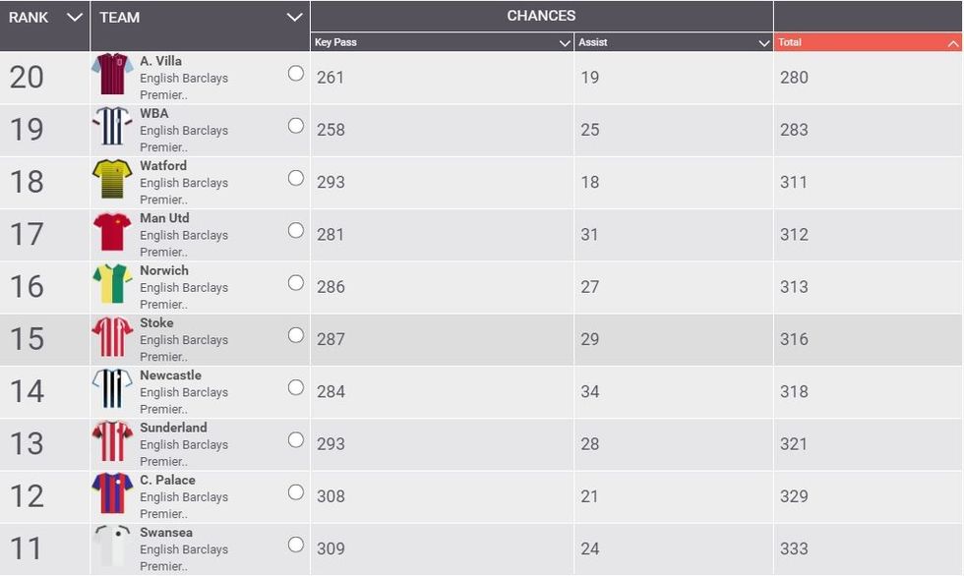Screen dimensions: 964x576
Task: Open the RANK column dropdown arrow
Action: pos(75,17)
